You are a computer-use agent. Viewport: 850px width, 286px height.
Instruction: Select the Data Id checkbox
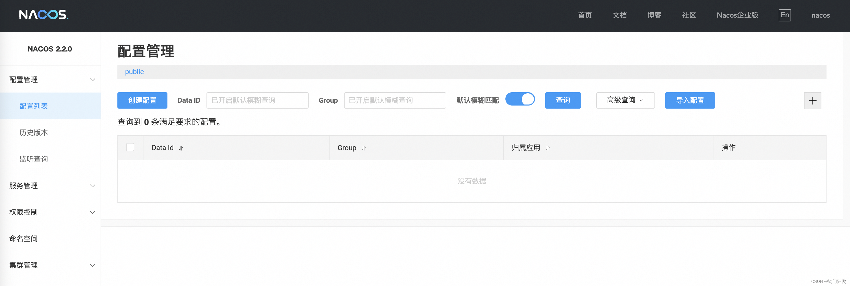pos(130,147)
